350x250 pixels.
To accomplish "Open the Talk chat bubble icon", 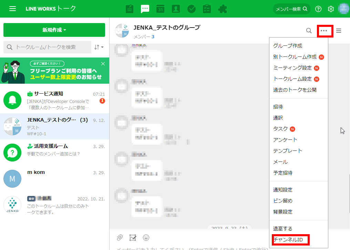I will coord(145,9).
